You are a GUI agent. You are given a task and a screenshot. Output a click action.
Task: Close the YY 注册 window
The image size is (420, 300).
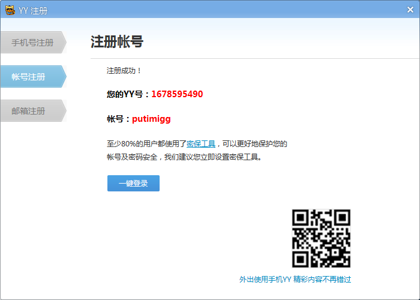410,10
